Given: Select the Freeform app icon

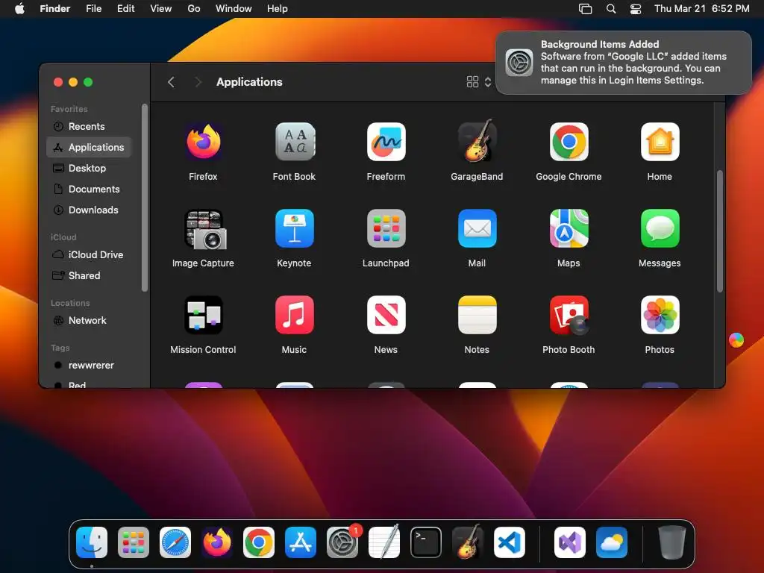Looking at the screenshot, I should click(386, 142).
